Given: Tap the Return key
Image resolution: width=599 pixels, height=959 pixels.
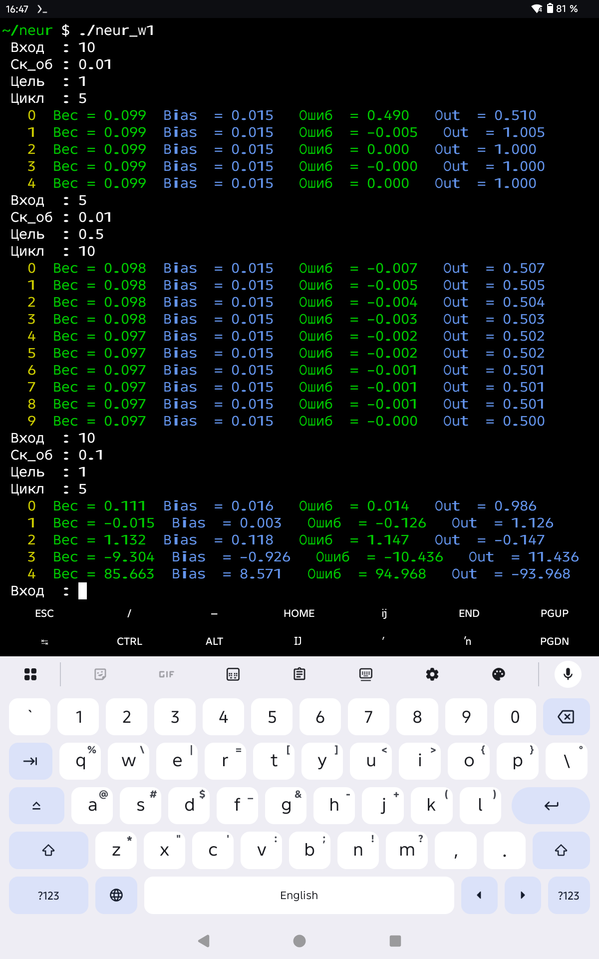Looking at the screenshot, I should pyautogui.click(x=551, y=806).
